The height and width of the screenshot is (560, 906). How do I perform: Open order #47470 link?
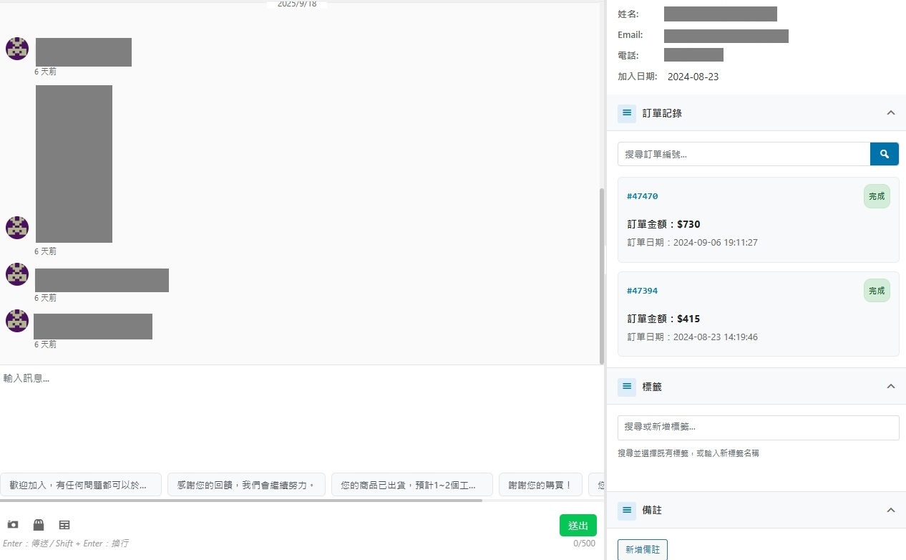pos(643,196)
